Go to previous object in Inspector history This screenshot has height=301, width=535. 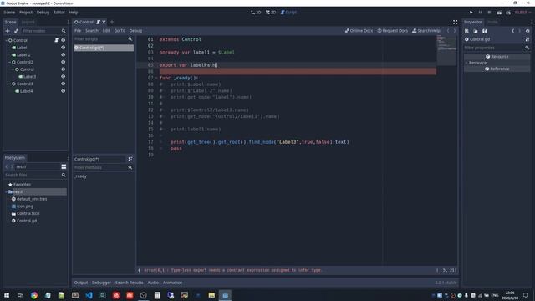click(512, 31)
